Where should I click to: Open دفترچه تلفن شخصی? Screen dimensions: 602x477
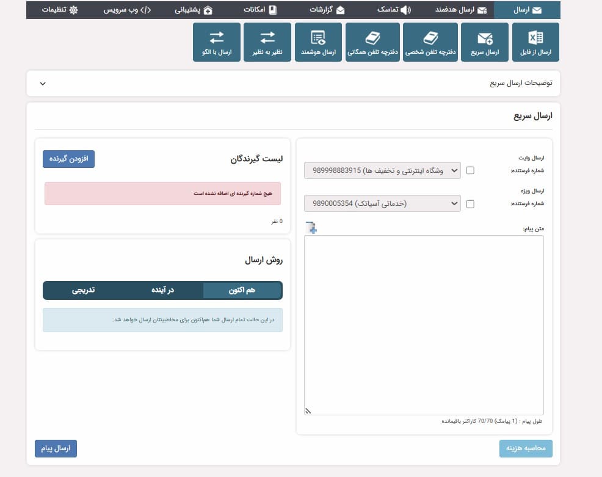click(430, 42)
